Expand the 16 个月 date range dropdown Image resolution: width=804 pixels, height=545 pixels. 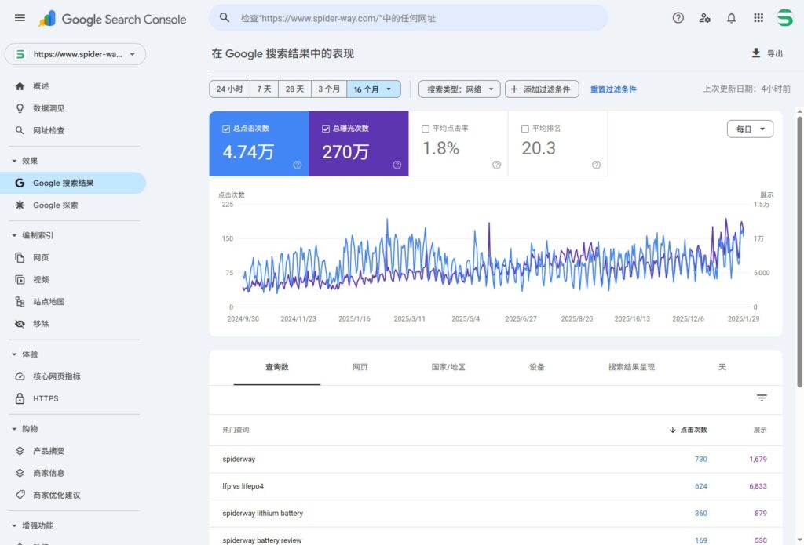374,89
